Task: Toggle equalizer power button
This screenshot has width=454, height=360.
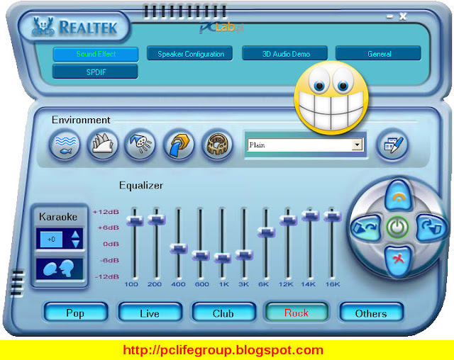Action: (x=398, y=227)
